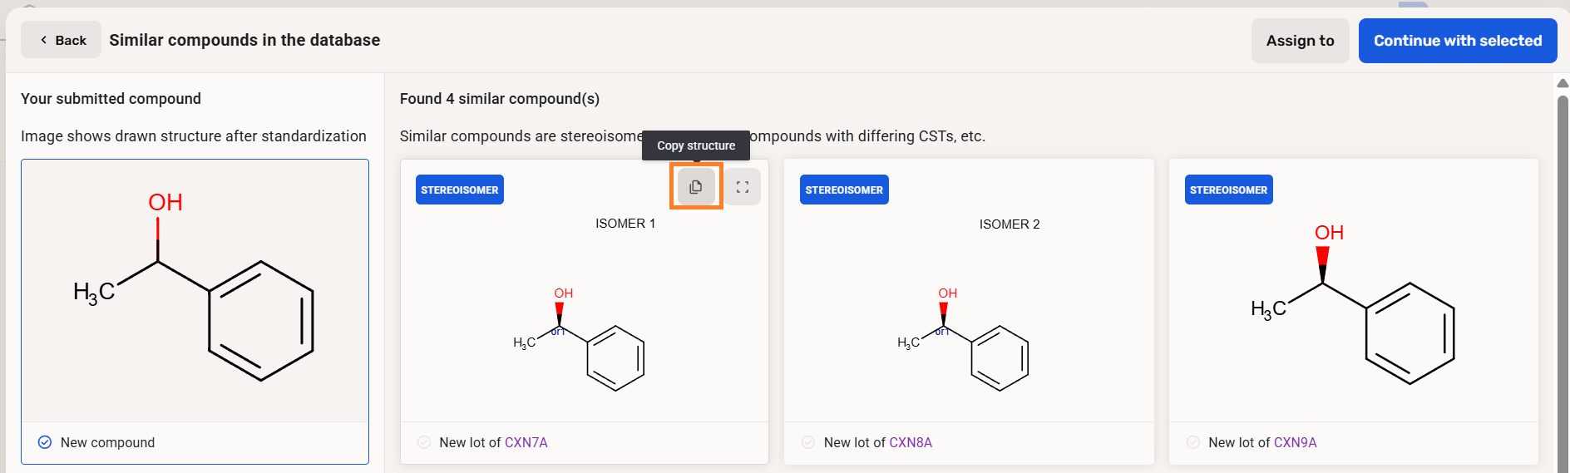Click the third stereoisomer structure image
Screen dimensions: 1570x473
(1353, 308)
